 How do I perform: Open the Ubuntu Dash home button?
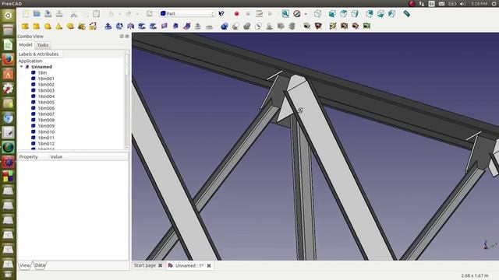point(8,16)
